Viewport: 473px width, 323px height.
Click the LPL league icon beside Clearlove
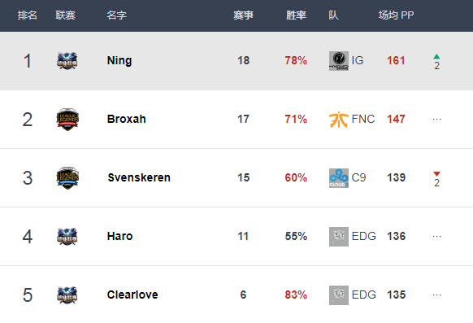(67, 295)
